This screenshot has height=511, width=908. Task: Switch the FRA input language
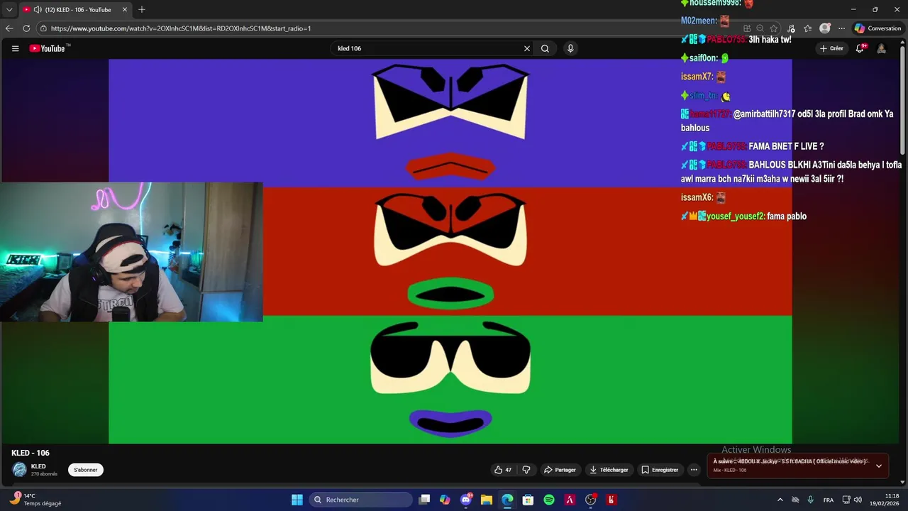(x=829, y=500)
